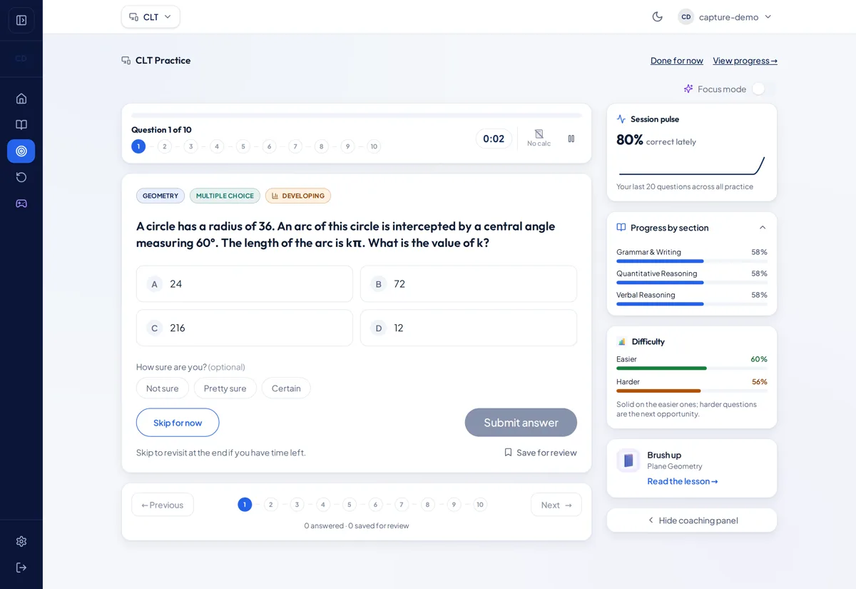Click the No calc calculator icon

click(539, 134)
